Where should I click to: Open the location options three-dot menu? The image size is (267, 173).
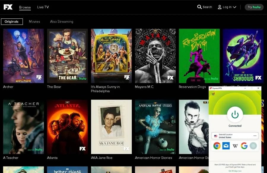[x=255, y=136]
